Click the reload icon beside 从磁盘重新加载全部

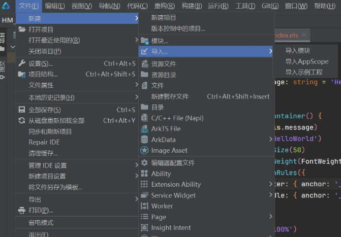(x=22, y=120)
